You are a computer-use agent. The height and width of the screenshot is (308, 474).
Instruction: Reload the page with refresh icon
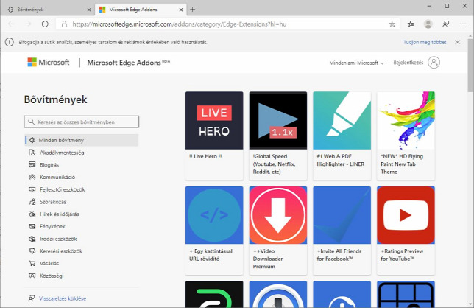coord(45,24)
